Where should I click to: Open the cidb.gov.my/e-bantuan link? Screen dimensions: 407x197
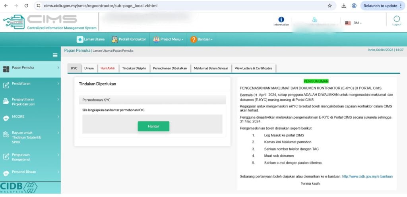click(x=367, y=176)
